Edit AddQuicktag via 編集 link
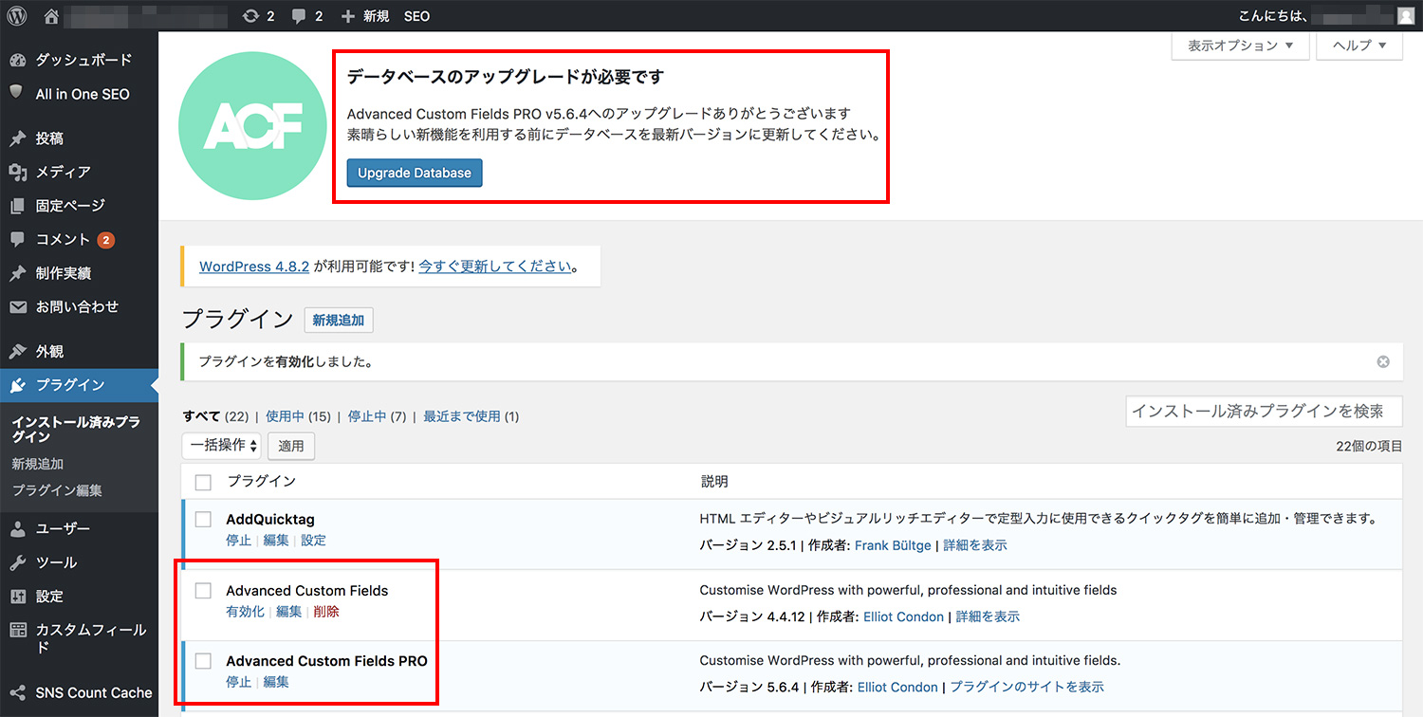1423x717 pixels. [x=276, y=541]
